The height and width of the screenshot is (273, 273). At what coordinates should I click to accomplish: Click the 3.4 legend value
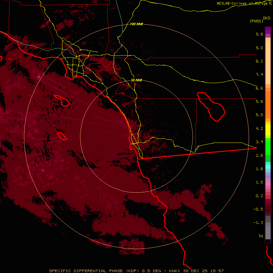259,142
